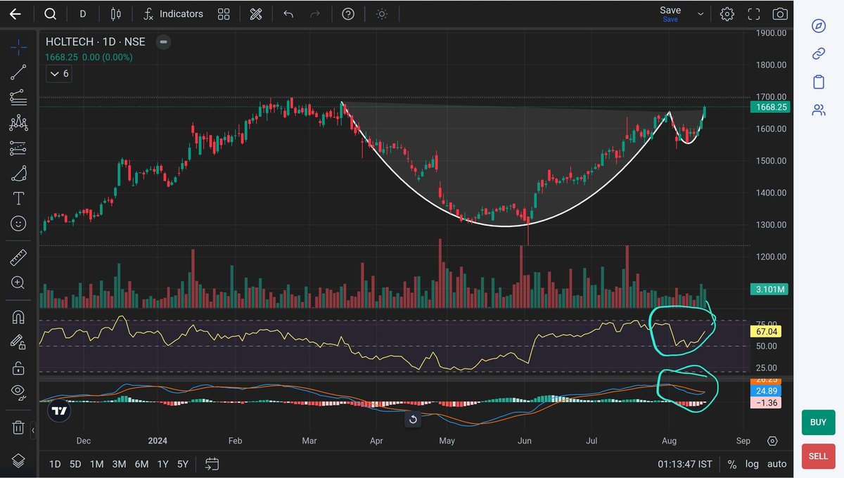Image resolution: width=844 pixels, height=478 pixels.
Task: Toggle magnet mode in the drawing toolbar
Action: (19, 316)
